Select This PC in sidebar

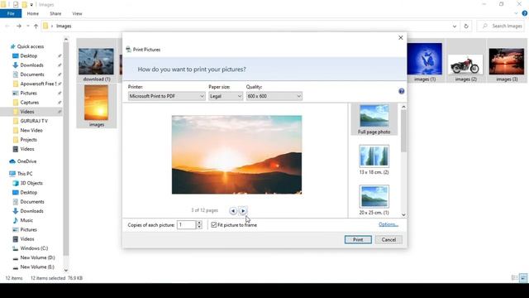click(x=25, y=173)
